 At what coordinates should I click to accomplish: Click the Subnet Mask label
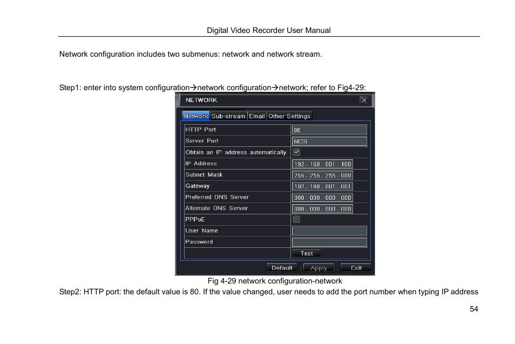204,174
